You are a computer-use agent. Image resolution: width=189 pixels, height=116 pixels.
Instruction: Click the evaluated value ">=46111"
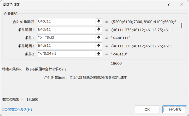point(121,38)
